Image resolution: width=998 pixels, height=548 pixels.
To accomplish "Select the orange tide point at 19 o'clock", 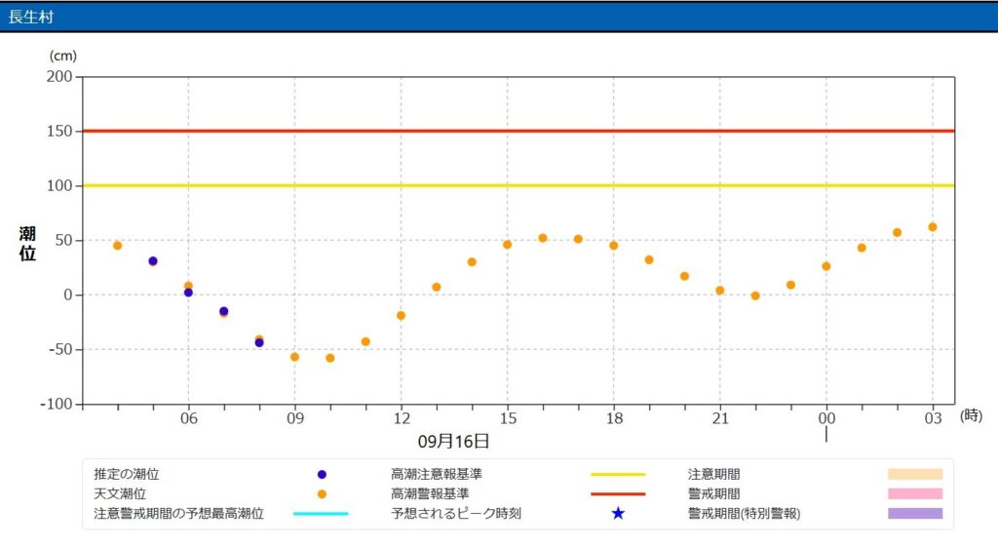I will (x=649, y=259).
